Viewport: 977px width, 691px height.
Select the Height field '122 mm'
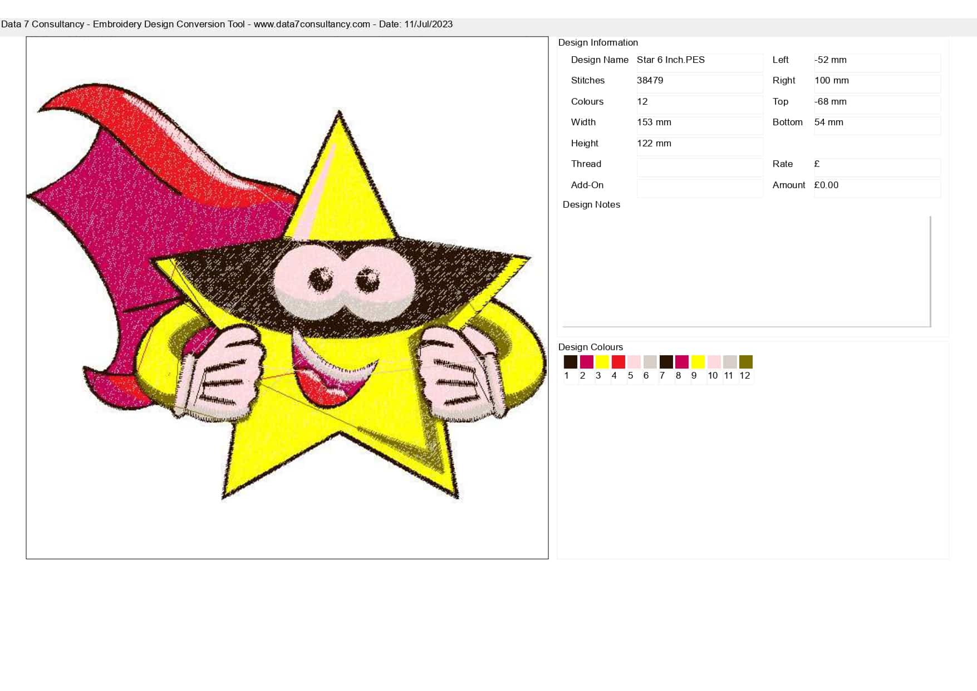tap(700, 146)
